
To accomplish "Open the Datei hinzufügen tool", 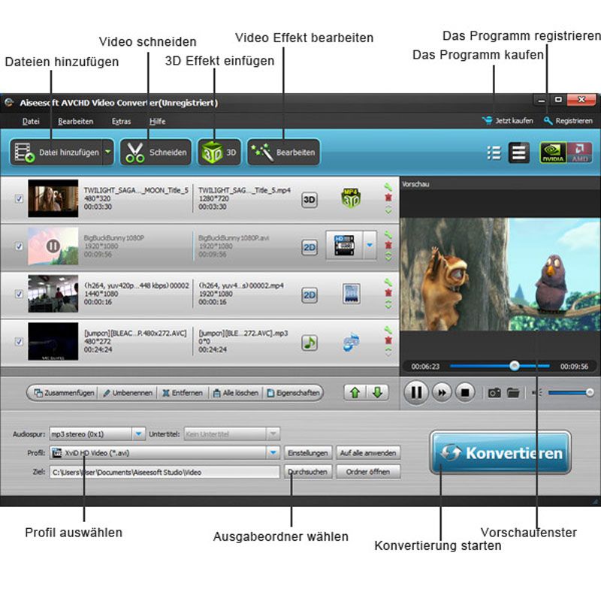I will [x=56, y=151].
